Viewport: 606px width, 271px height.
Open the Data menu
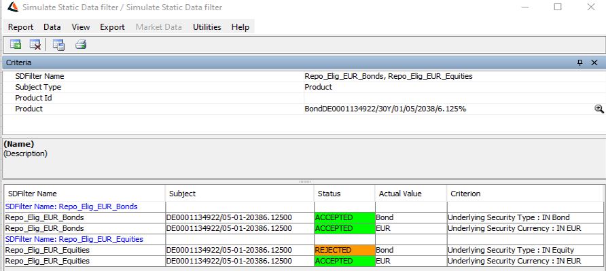click(52, 27)
